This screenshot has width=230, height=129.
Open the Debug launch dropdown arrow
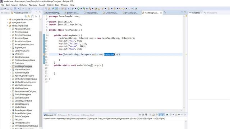coord(75,9)
